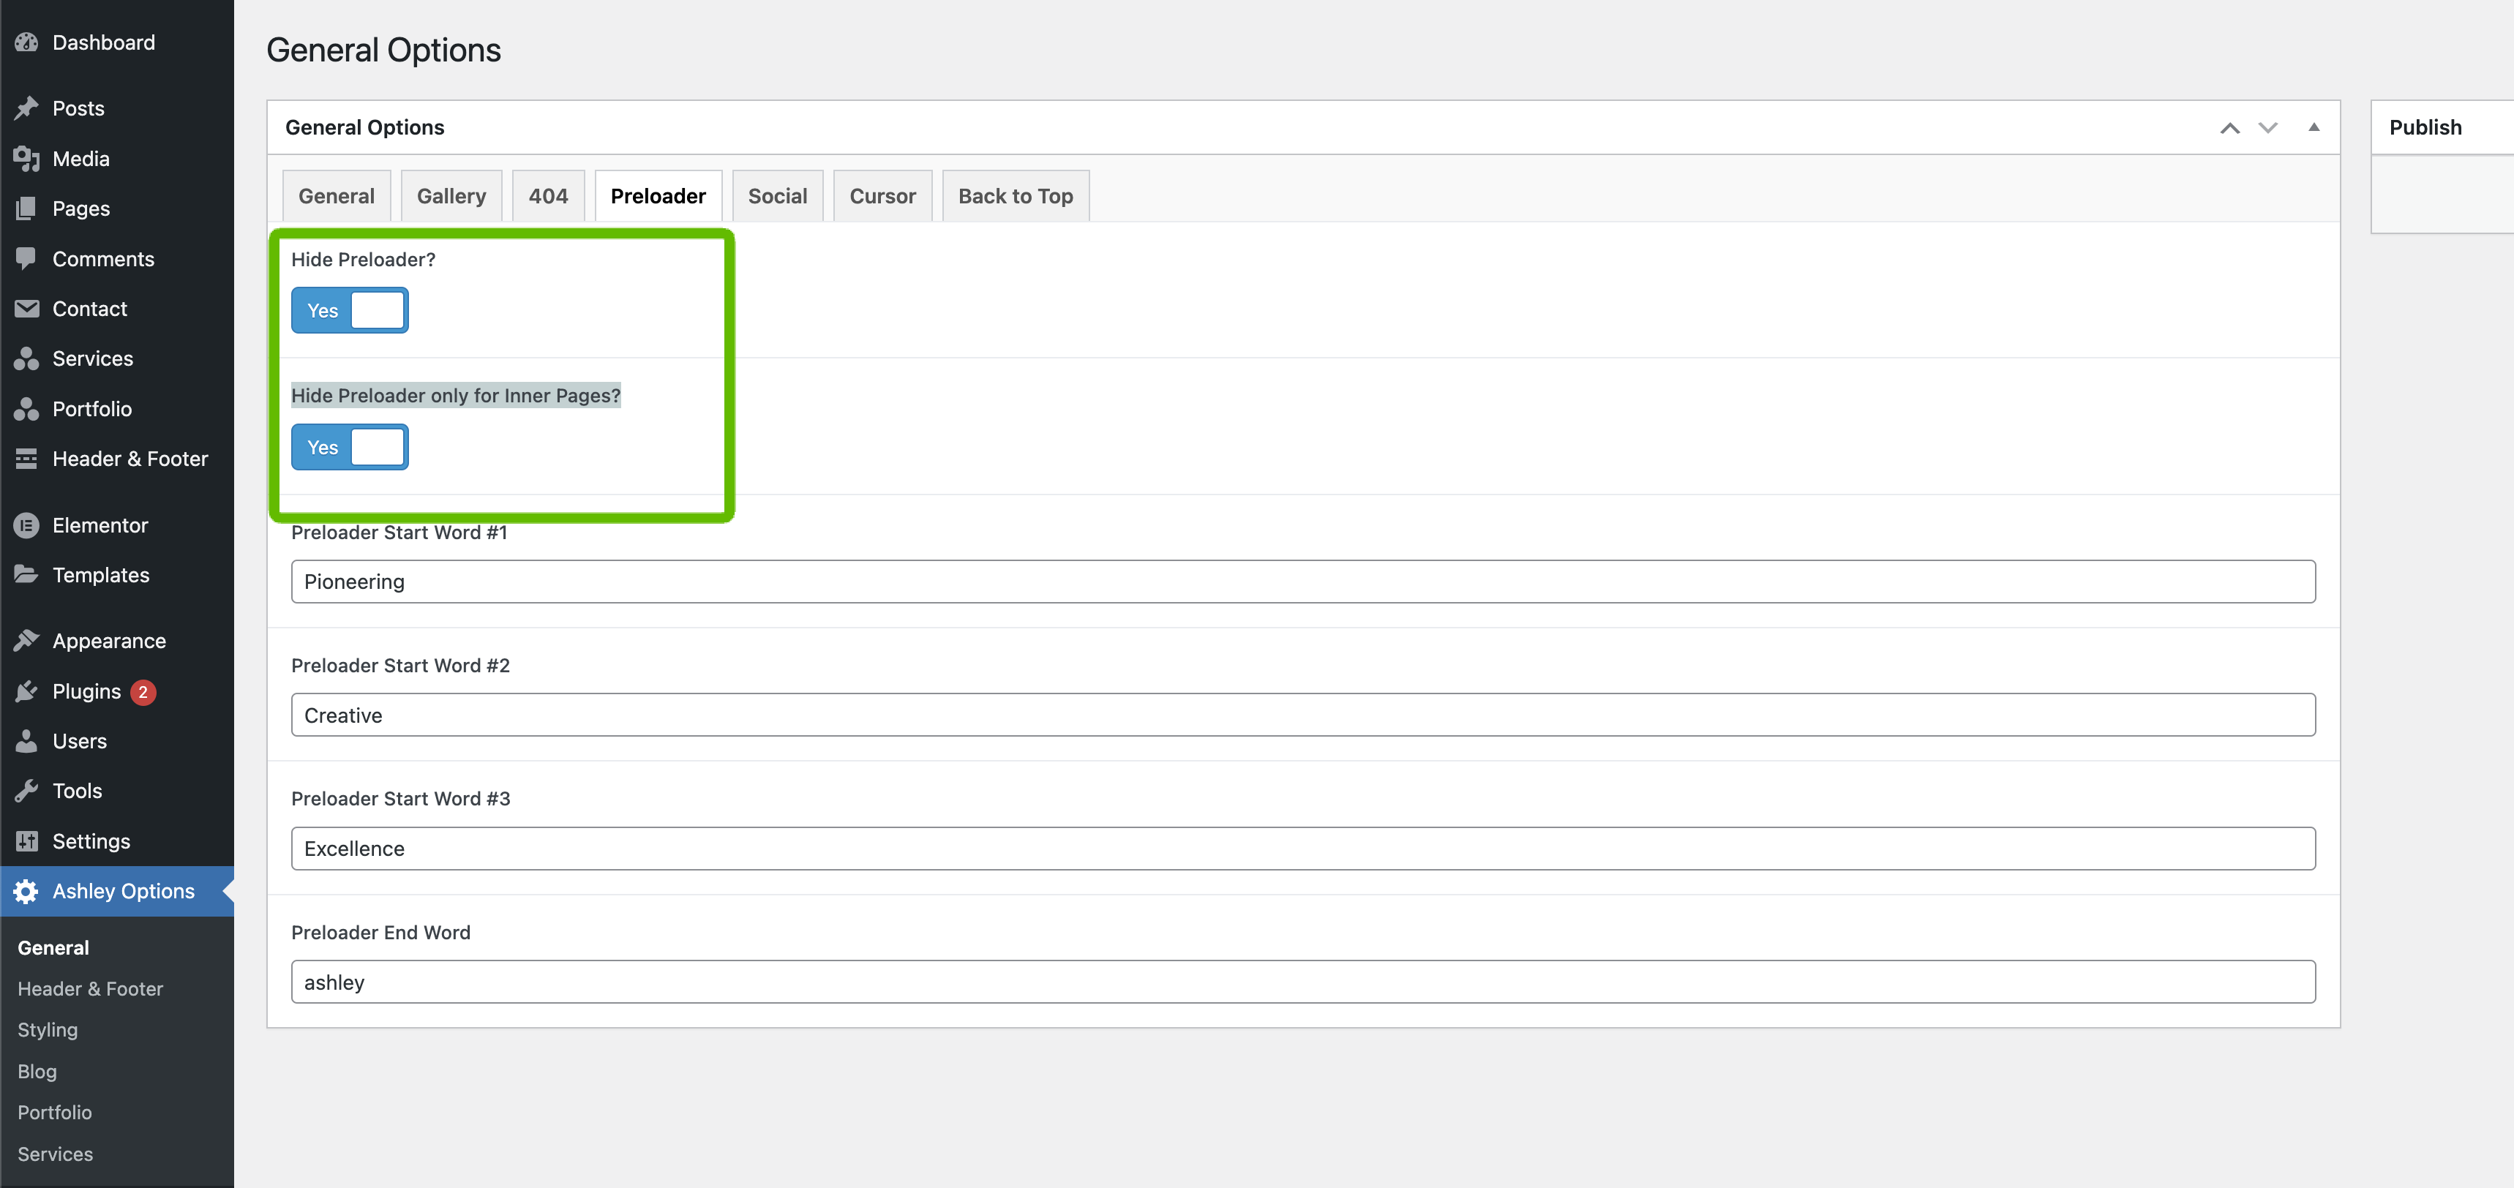Move General Options panel down
This screenshot has height=1188, width=2514.
tap(2268, 128)
